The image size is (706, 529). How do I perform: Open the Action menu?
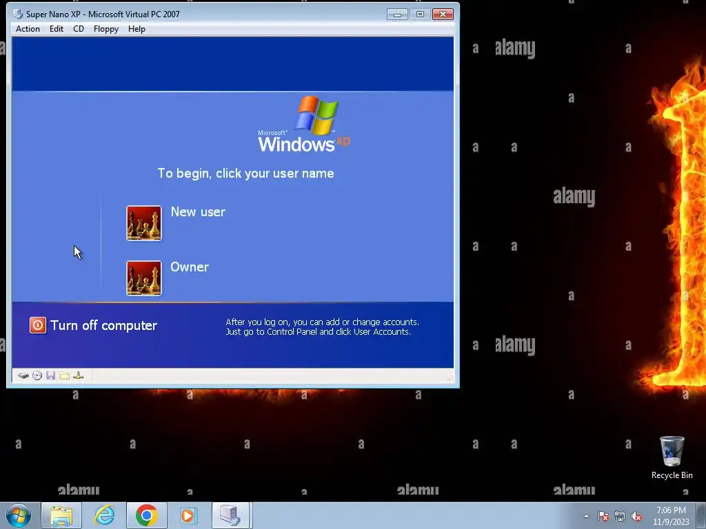coord(28,29)
